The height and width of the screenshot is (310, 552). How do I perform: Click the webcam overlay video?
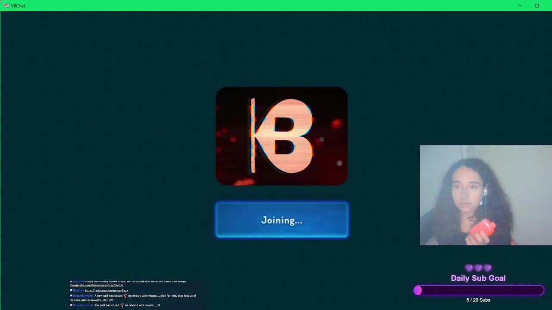pyautogui.click(x=486, y=195)
